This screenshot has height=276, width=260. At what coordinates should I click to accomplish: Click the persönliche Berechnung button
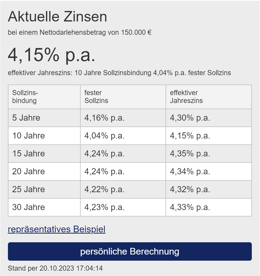(x=130, y=251)
